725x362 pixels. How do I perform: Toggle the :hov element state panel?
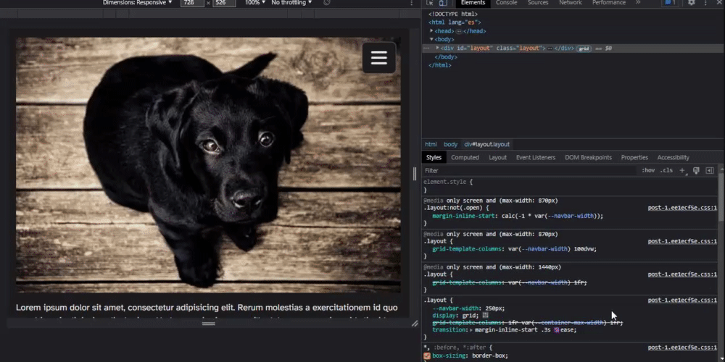648,171
